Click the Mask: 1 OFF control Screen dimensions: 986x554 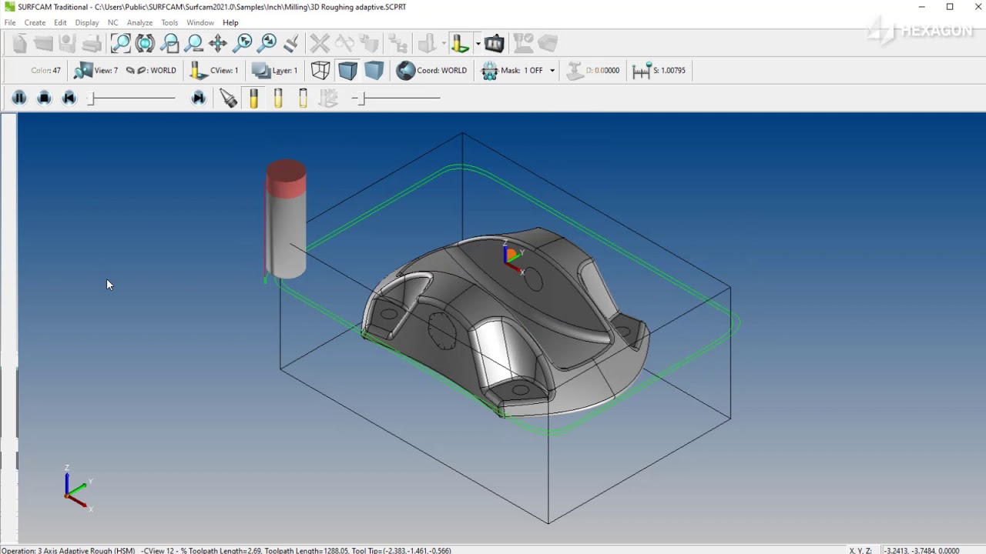pyautogui.click(x=511, y=70)
